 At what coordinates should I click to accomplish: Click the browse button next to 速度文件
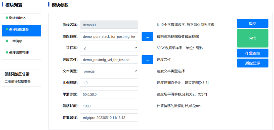point(147,60)
